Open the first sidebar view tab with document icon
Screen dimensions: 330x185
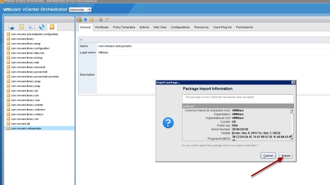tap(12, 27)
